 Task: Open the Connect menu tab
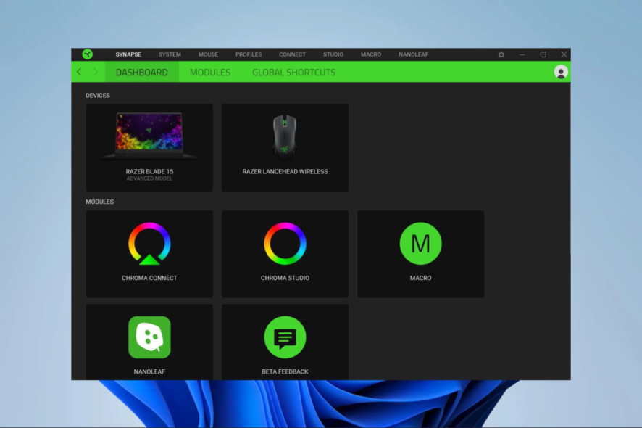click(x=292, y=54)
